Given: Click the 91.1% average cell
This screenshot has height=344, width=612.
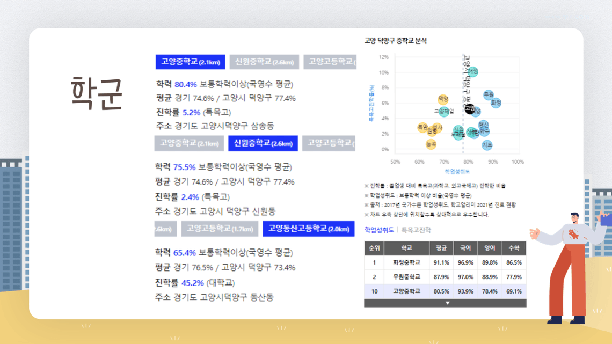Looking at the screenshot, I should point(441,262).
